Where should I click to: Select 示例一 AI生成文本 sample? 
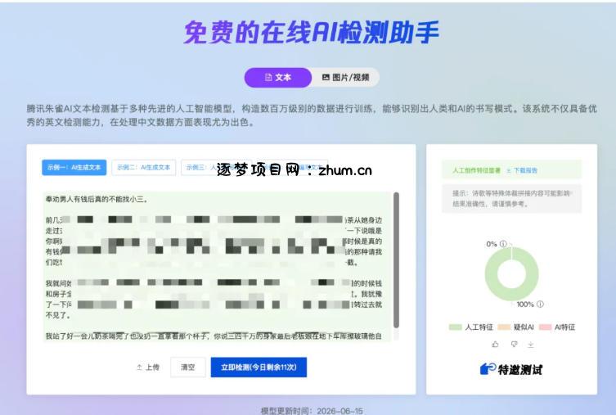point(74,168)
